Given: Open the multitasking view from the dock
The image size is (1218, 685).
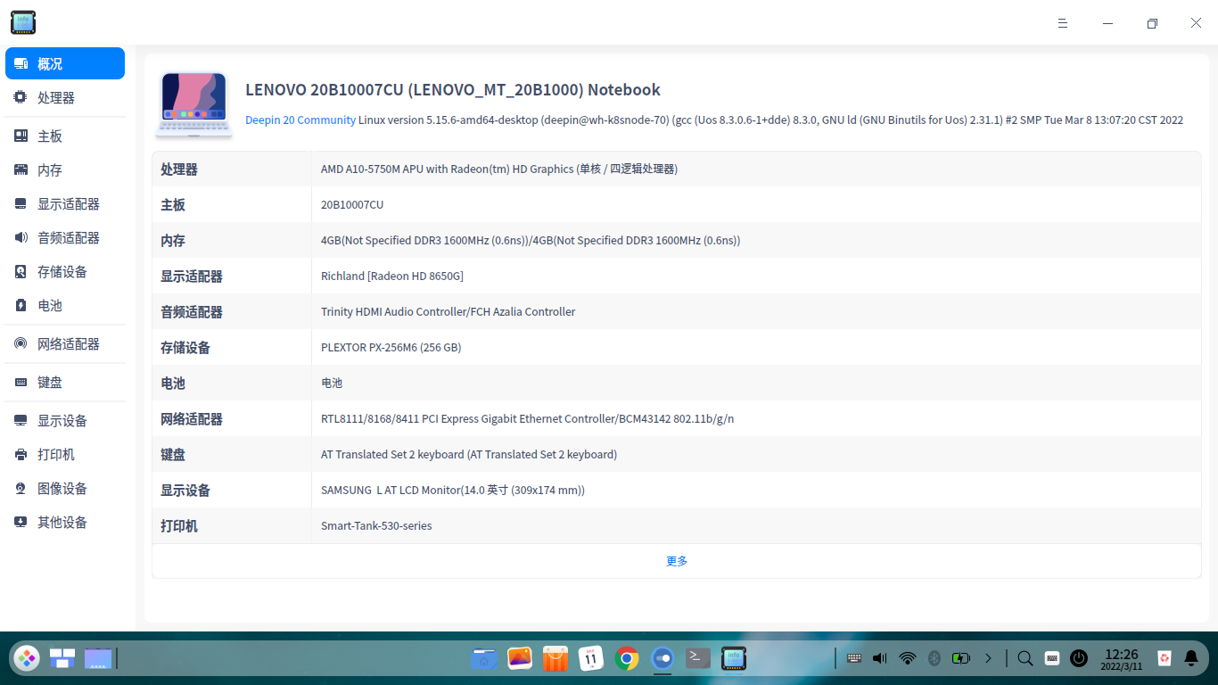Looking at the screenshot, I should click(62, 658).
